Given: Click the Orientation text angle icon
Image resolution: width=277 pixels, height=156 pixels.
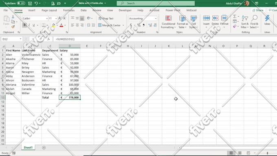Looking at the screenshot, I should tap(89, 18).
